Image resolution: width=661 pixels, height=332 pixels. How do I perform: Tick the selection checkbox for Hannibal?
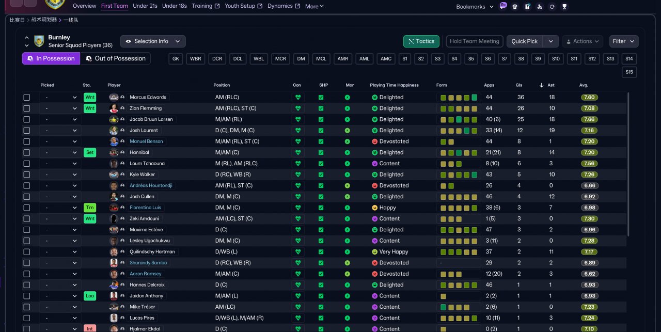(x=27, y=152)
